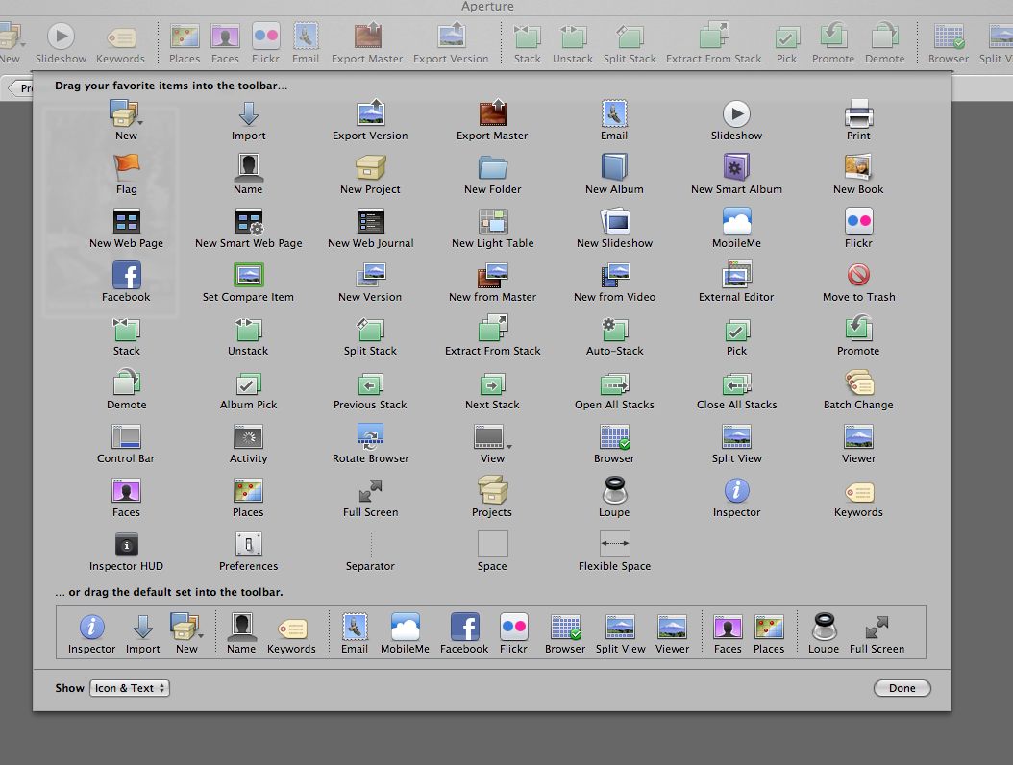The width and height of the screenshot is (1013, 765).
Task: Select MobileMe in the default set strip
Action: click(x=405, y=634)
